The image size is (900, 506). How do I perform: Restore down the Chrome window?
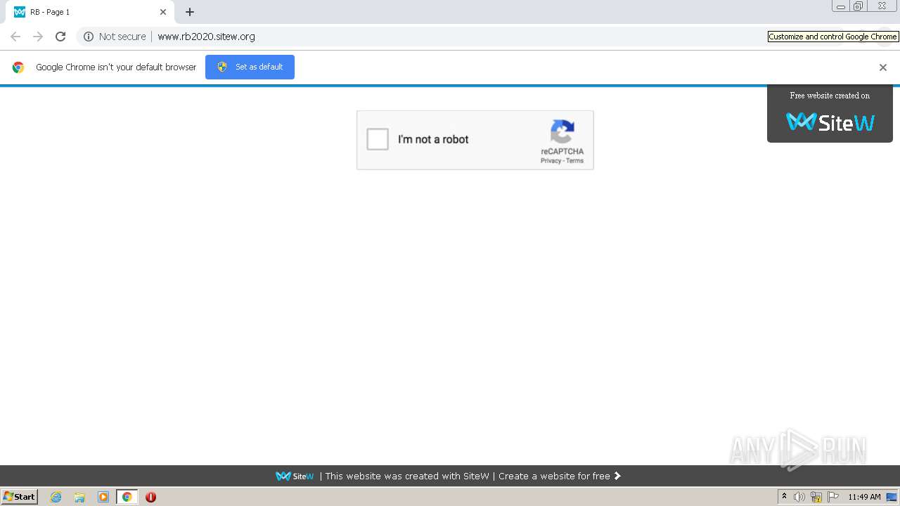pos(858,6)
